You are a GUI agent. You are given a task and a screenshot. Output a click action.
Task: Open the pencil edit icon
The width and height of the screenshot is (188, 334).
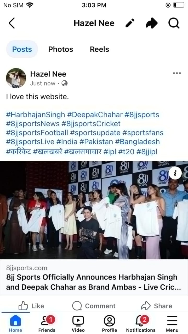tap(130, 23)
